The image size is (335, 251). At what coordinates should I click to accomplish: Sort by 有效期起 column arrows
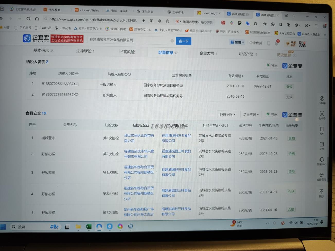[243, 76]
